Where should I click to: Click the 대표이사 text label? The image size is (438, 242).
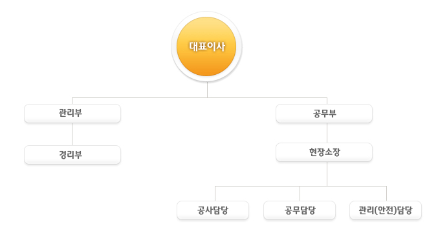tap(207, 46)
